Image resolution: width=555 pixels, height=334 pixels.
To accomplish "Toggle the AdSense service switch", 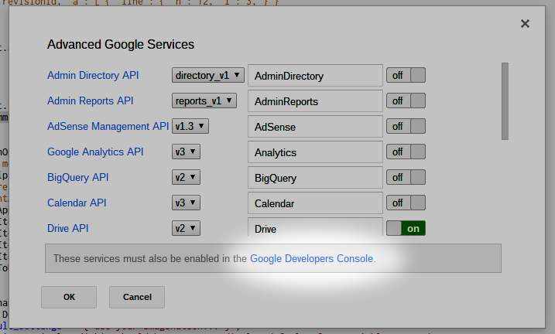I will click(406, 126).
